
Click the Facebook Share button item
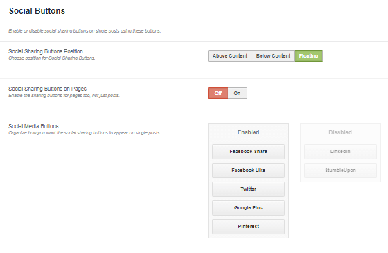pyautogui.click(x=248, y=152)
